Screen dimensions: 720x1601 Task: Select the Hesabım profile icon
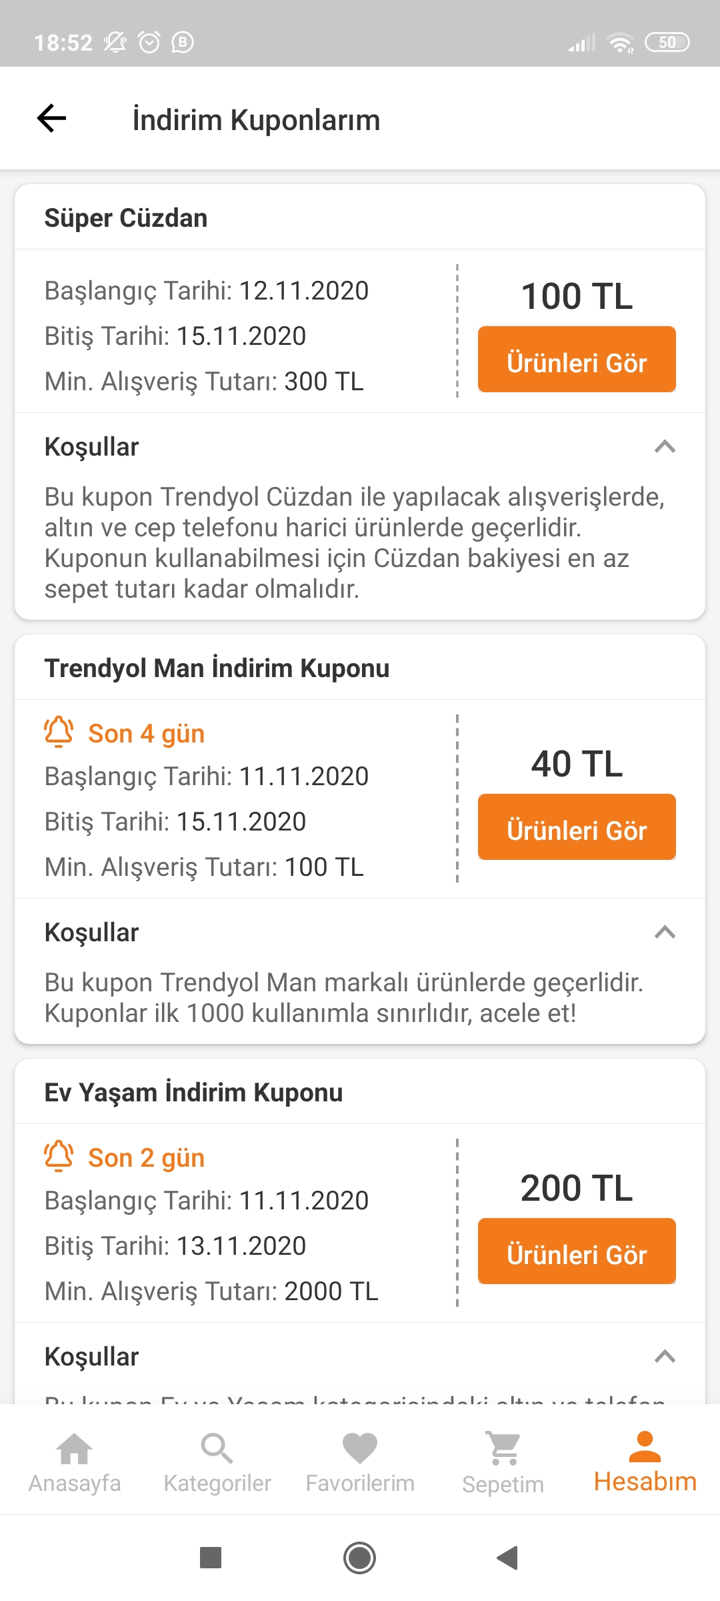click(645, 1446)
